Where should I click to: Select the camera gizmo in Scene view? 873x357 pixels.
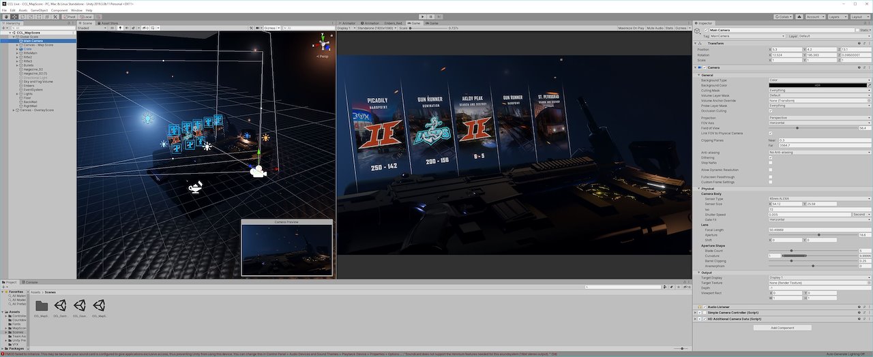pos(257,171)
